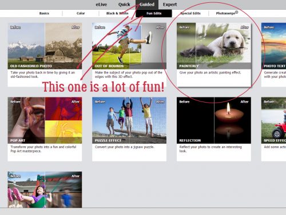Click 'Convert your photo into a jigsaw puzzle' text

(x=125, y=147)
